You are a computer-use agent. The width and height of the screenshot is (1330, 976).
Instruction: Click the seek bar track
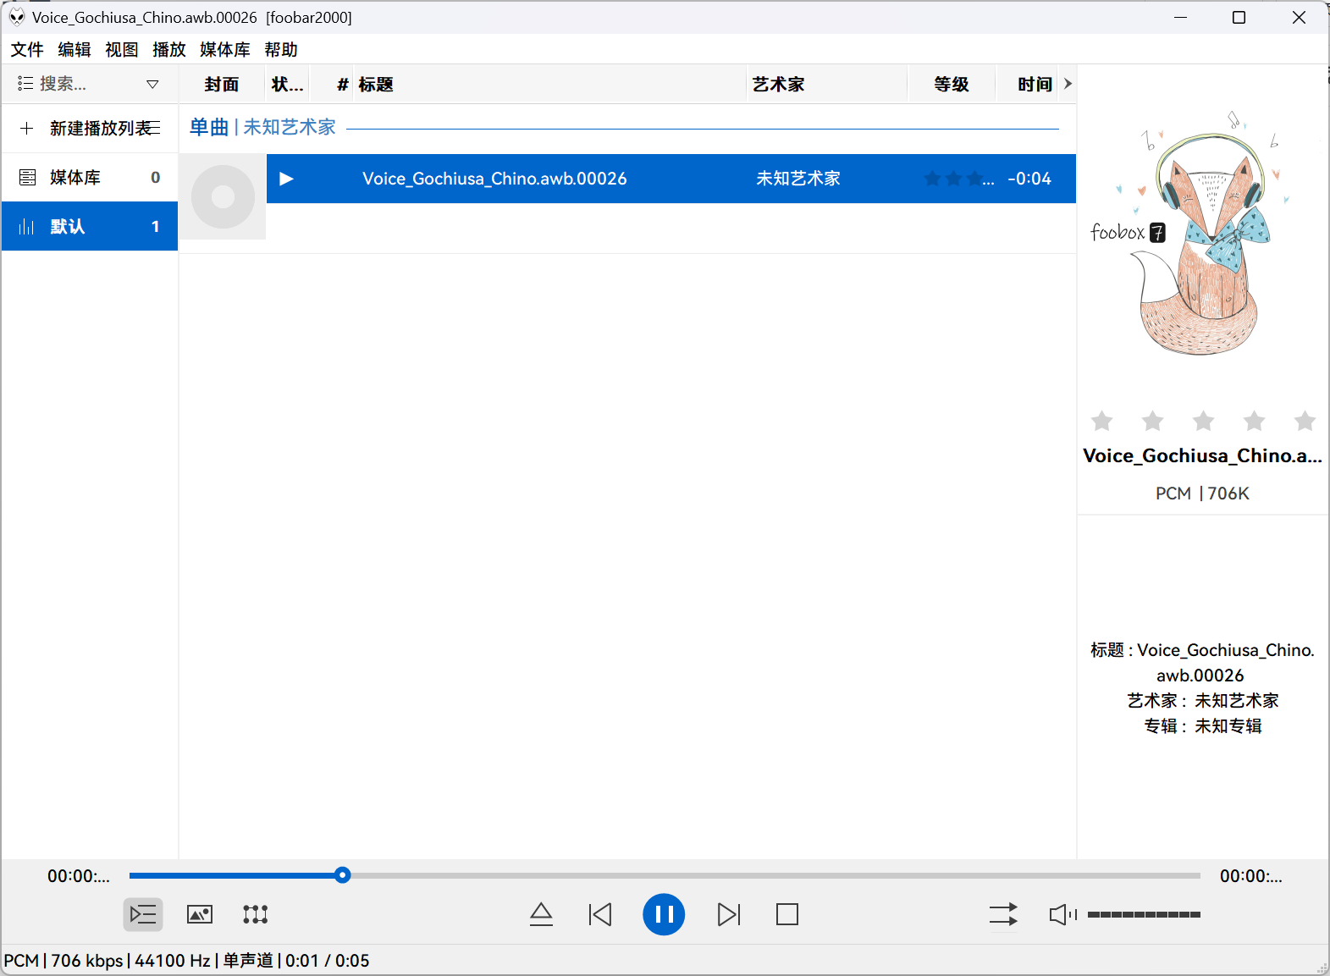(x=665, y=875)
